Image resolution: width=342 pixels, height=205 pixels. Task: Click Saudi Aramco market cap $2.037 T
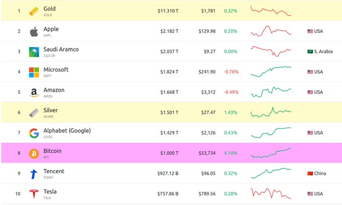tap(169, 51)
